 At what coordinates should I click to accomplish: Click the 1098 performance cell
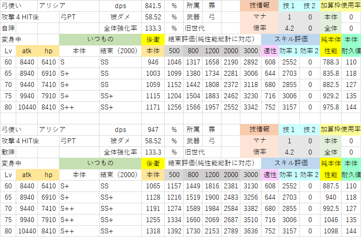(x=330, y=231)
